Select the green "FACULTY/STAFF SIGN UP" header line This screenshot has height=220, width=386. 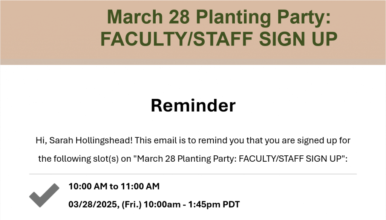219,39
